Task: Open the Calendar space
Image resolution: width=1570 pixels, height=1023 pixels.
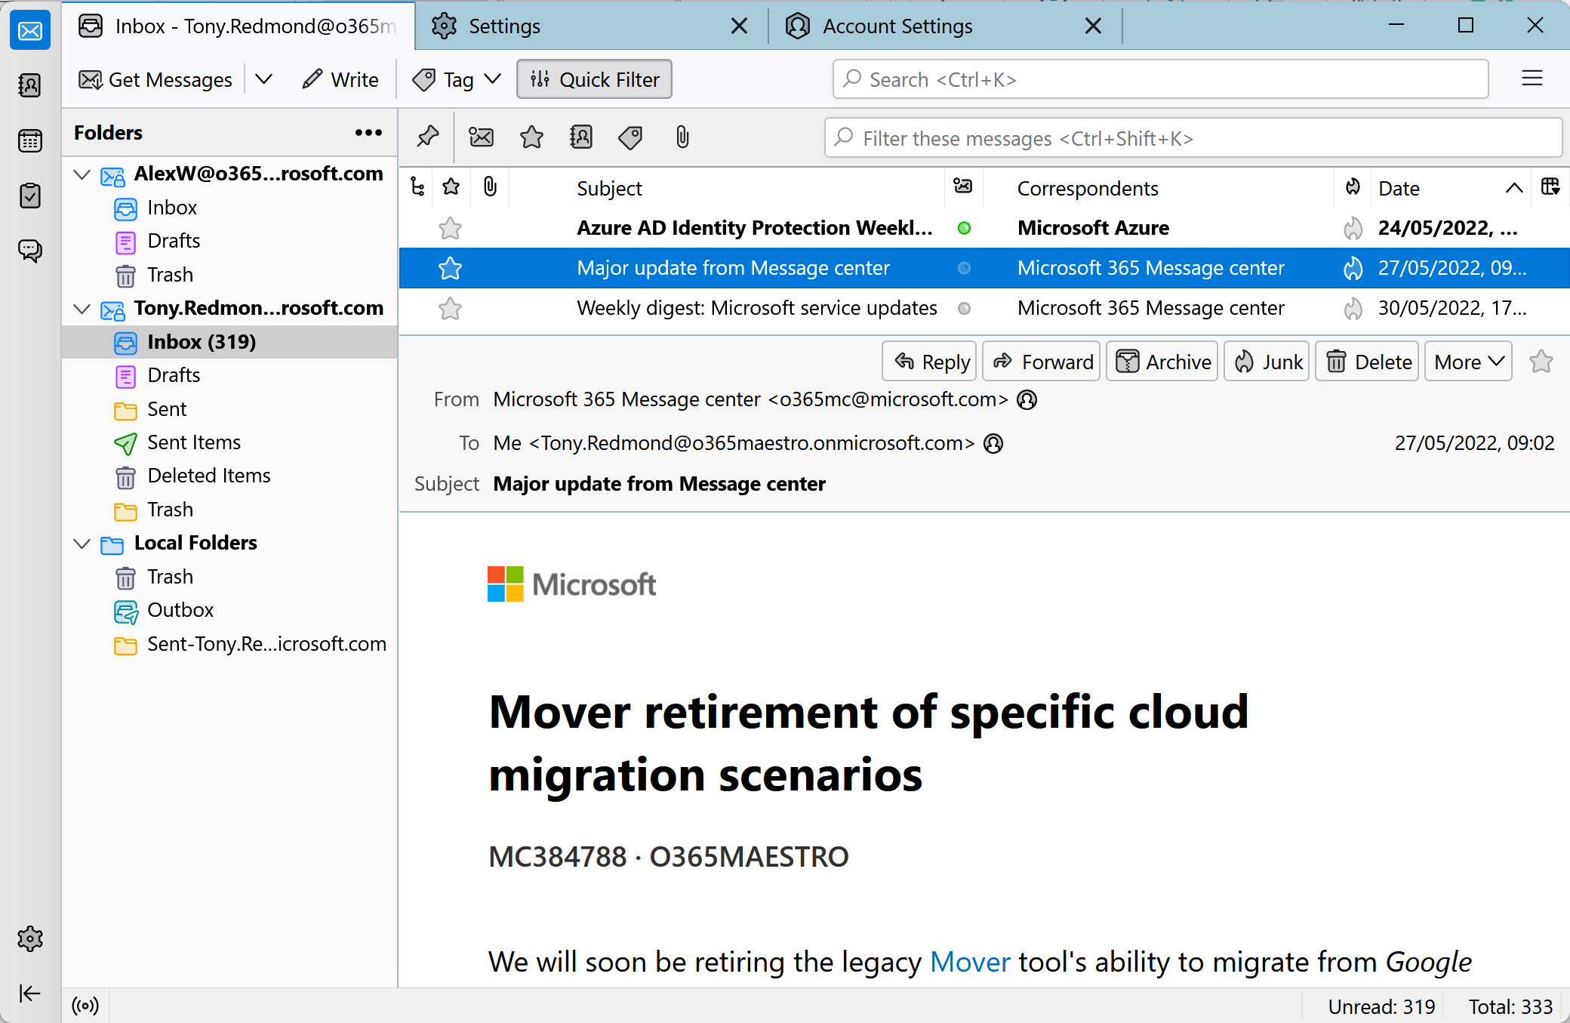Action: click(x=30, y=140)
